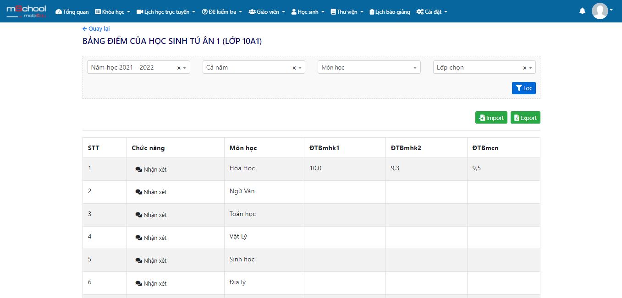The image size is (622, 298).
Task: Click the Sinh học subject cell
Action: (264, 260)
